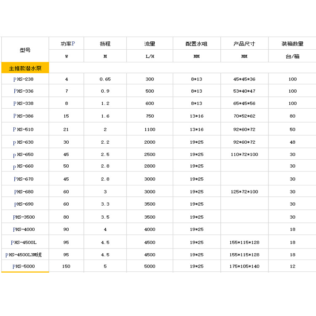Select size 65*45*56
This screenshot has height=316, width=316.
coord(244,103)
